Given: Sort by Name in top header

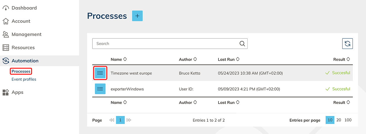Looking at the screenshot, I should (118, 60).
